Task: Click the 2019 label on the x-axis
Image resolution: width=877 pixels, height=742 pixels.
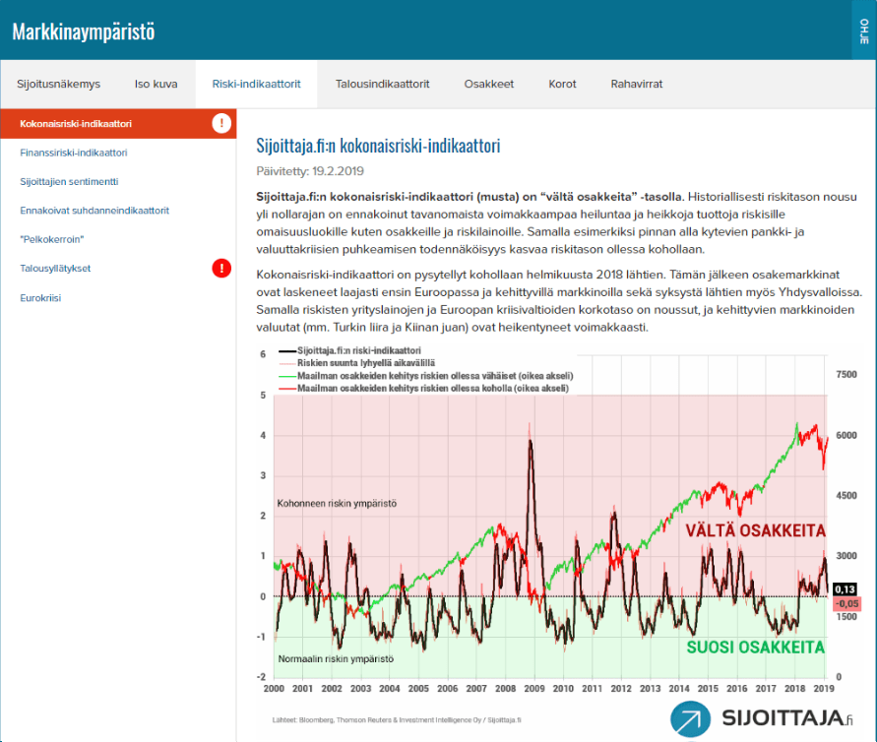Action: (x=824, y=688)
